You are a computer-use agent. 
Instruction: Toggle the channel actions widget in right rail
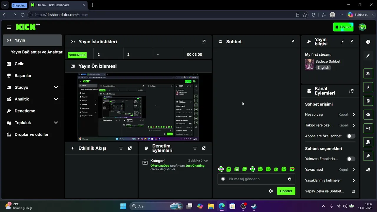[368, 142]
